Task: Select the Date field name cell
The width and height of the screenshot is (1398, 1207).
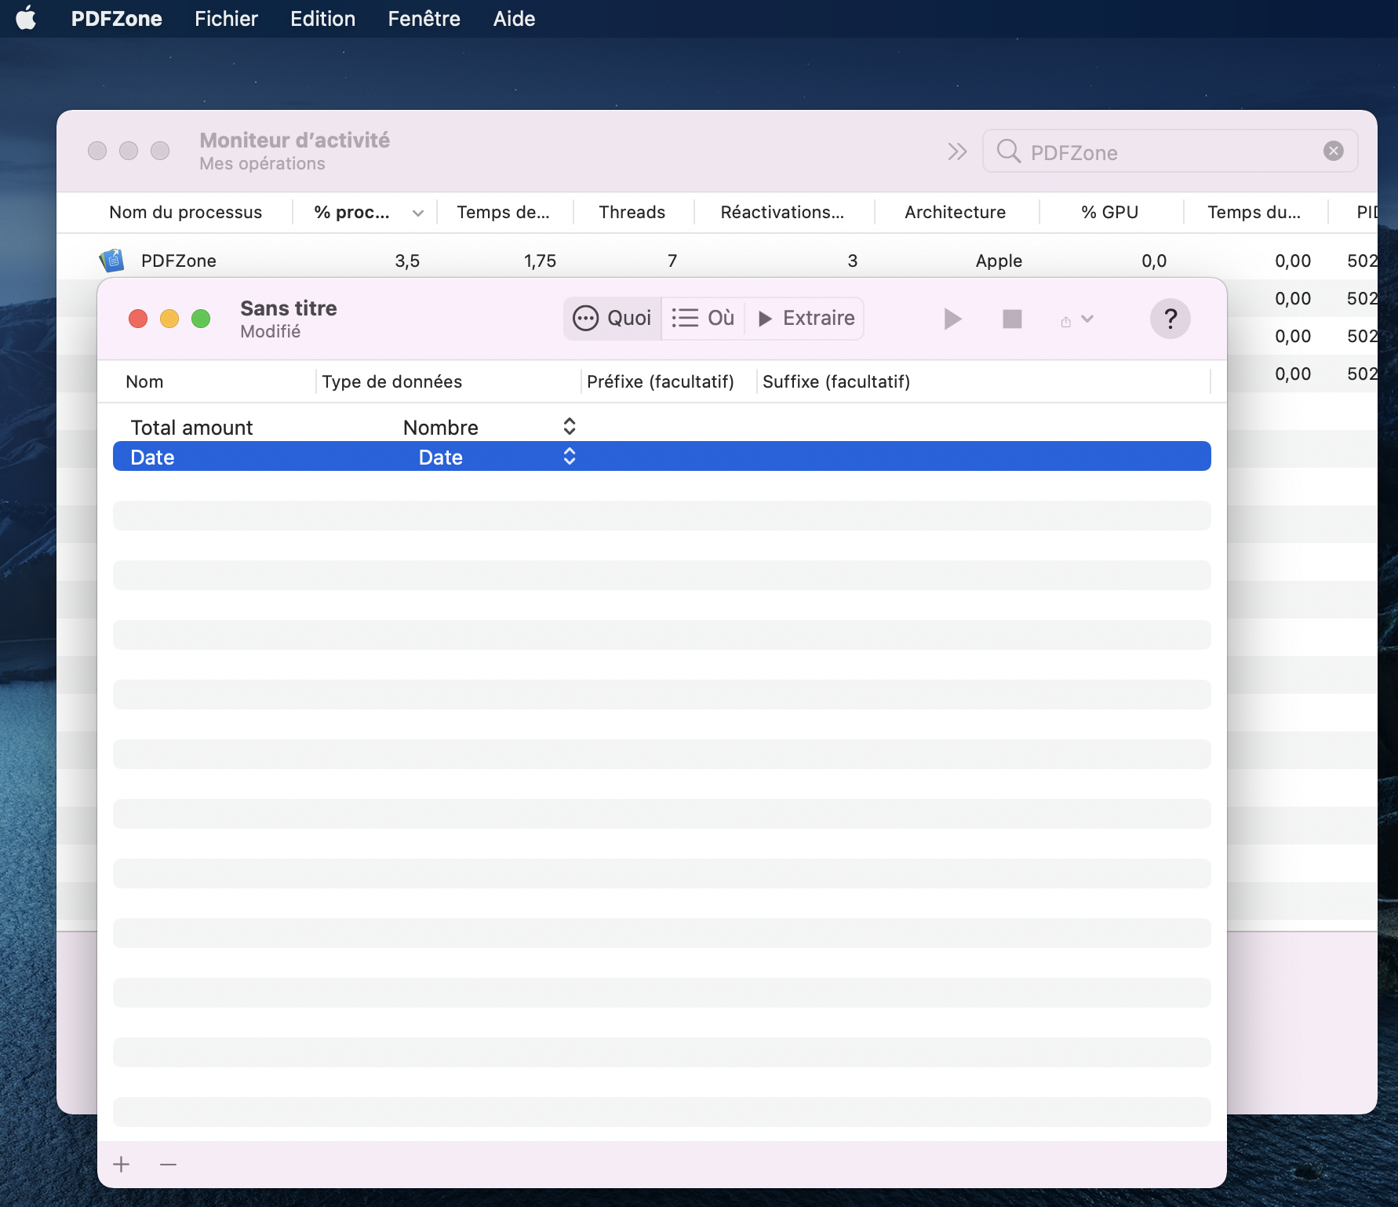Action: (x=152, y=457)
